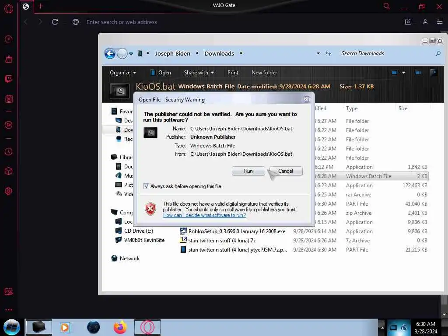This screenshot has width=448, height=336.
Task: Run the KioOS.bat file
Action: click(248, 171)
